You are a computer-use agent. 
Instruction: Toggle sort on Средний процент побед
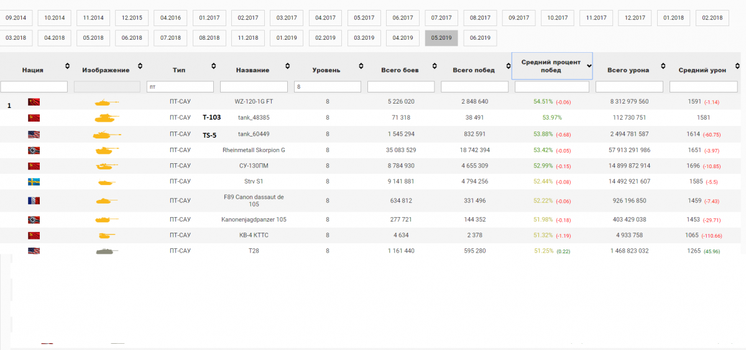(x=589, y=66)
